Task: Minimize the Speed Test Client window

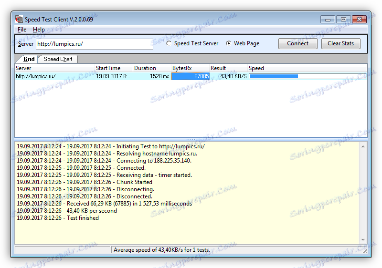Action: 328,20
